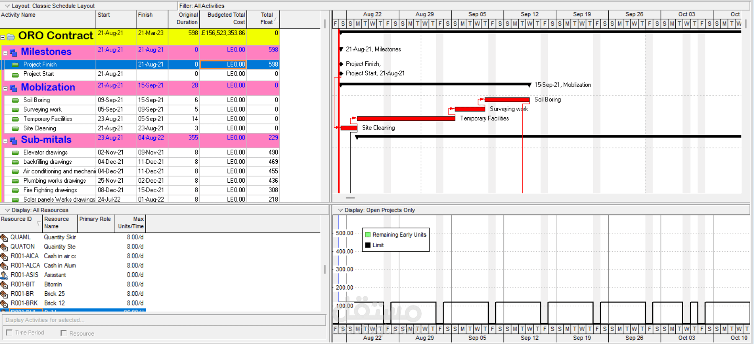Screen dimensions: 754x344
Task: Select the red Surveying work Gantt bar
Action: point(470,109)
